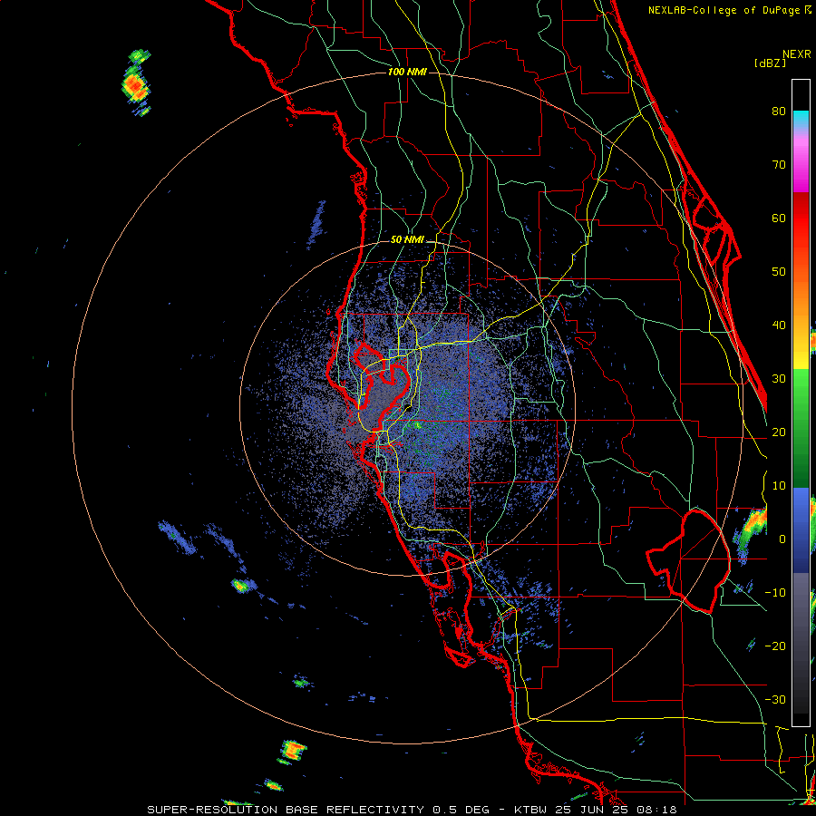The height and width of the screenshot is (816, 816).
Task: Click the 70 dBZ scale label
Action: (x=779, y=164)
